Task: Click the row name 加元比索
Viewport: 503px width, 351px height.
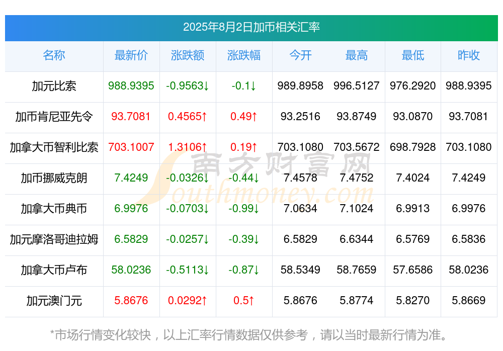Action: point(54,86)
